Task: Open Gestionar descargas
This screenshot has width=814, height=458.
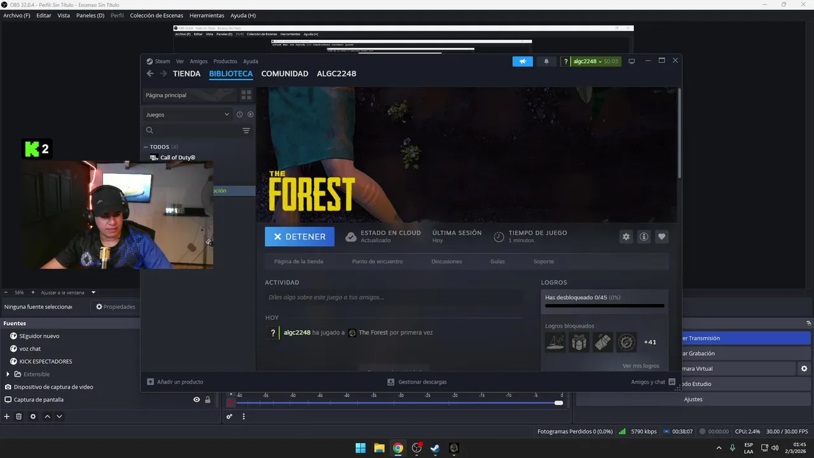Action: pos(417,382)
